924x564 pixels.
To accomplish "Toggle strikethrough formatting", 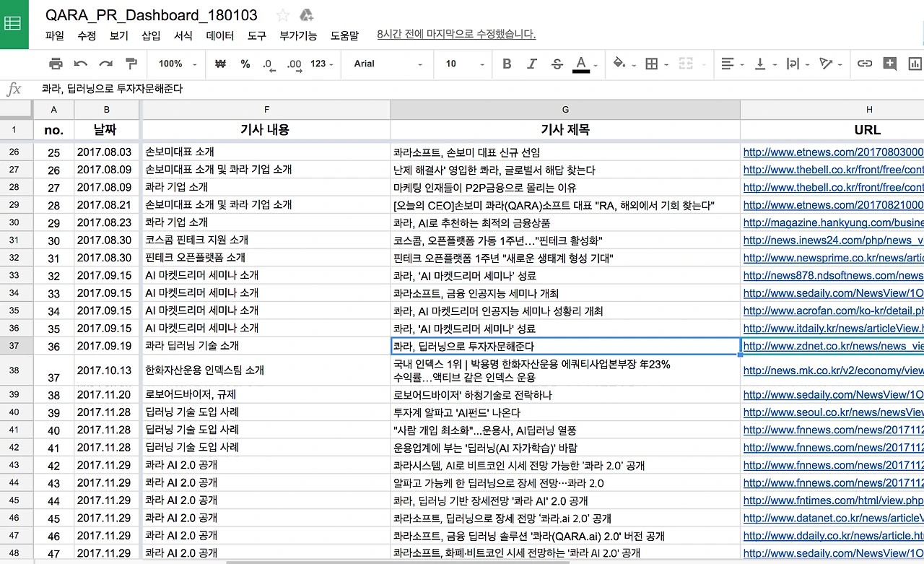I will click(557, 64).
